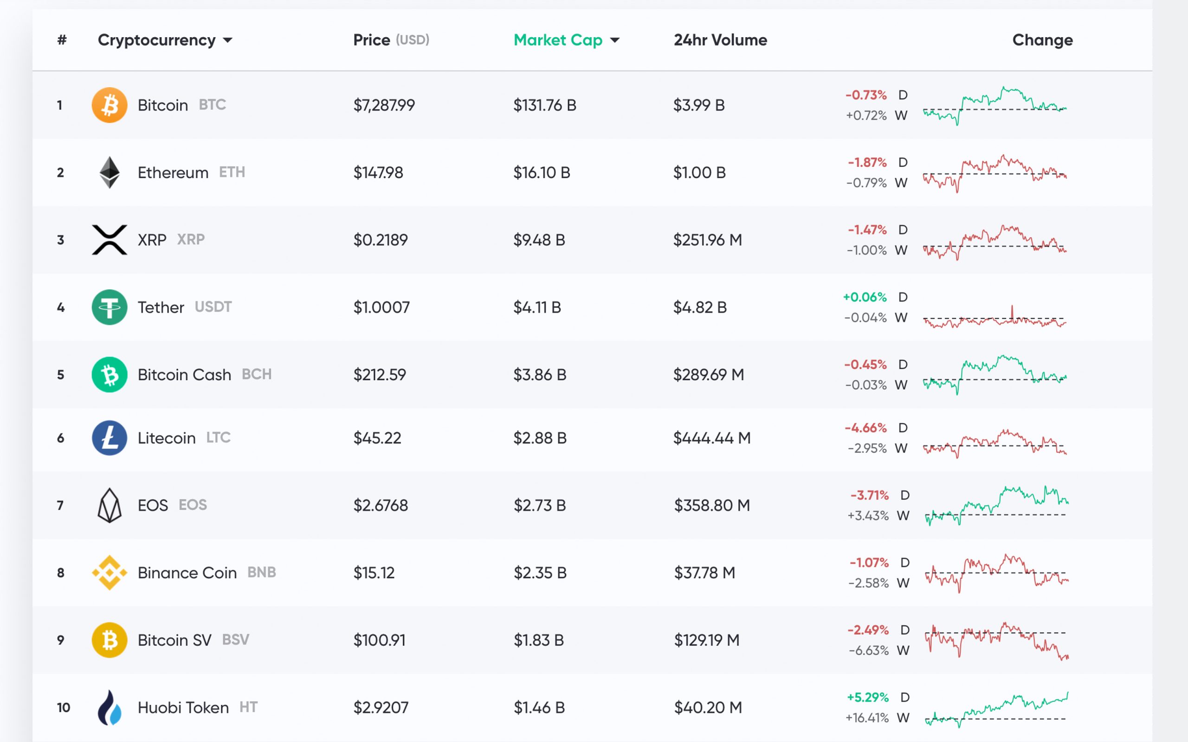Click Bitcoin SV weekly change -6.63%
This screenshot has width=1188, height=742.
(x=869, y=650)
